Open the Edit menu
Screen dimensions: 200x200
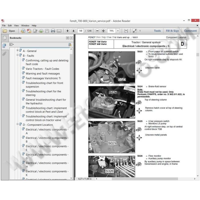click(10, 25)
